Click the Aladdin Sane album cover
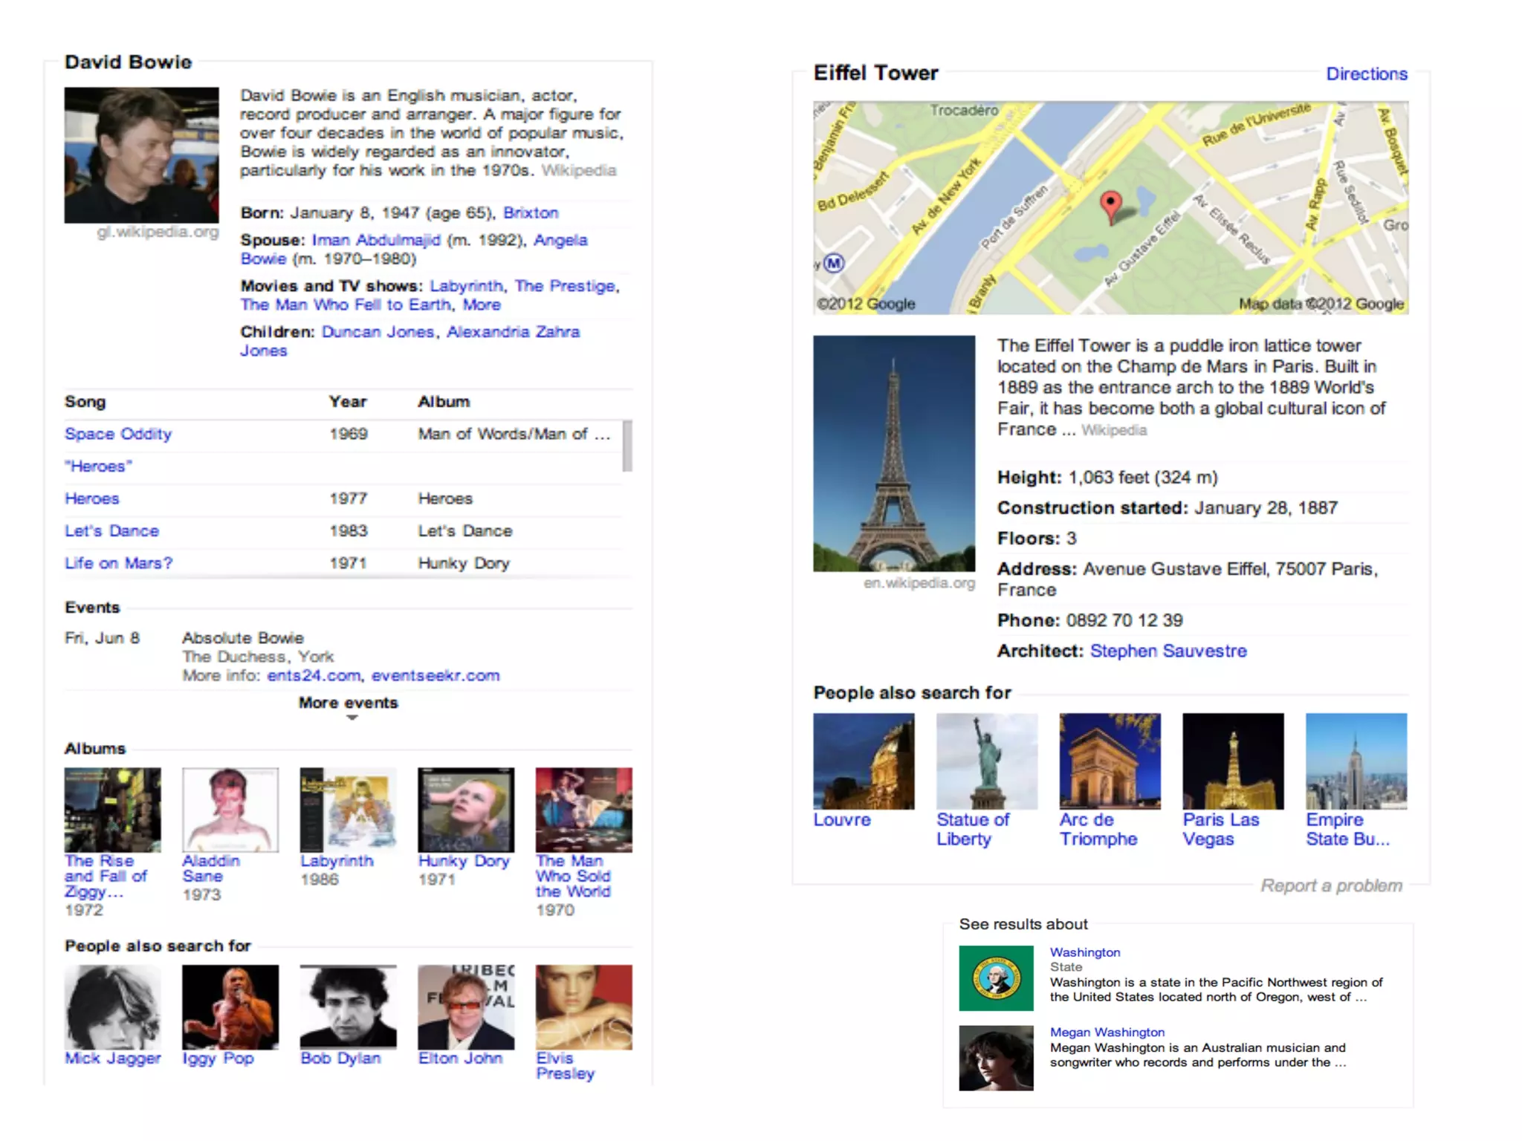The image size is (1522, 1141). (x=230, y=810)
